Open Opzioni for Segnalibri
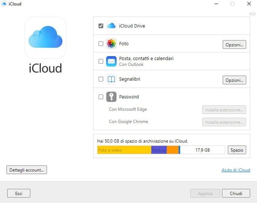257x203 pixels. tap(234, 80)
